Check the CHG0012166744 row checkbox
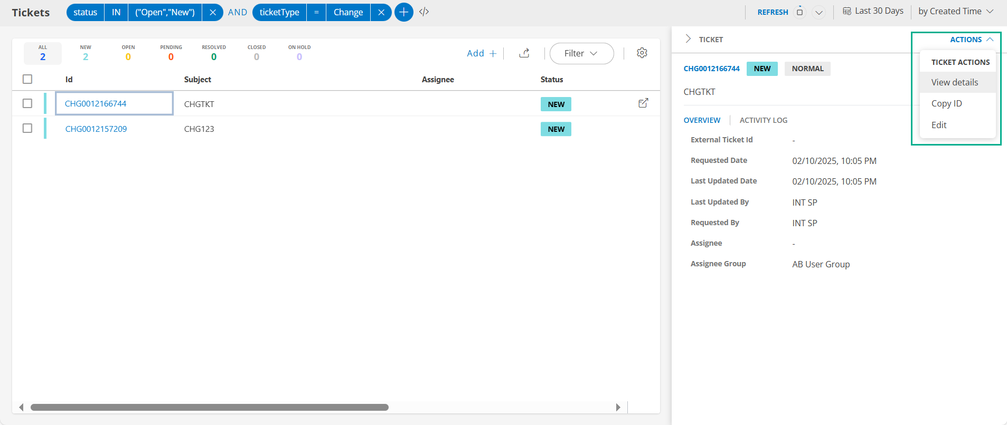The image size is (1007, 425). point(27,103)
